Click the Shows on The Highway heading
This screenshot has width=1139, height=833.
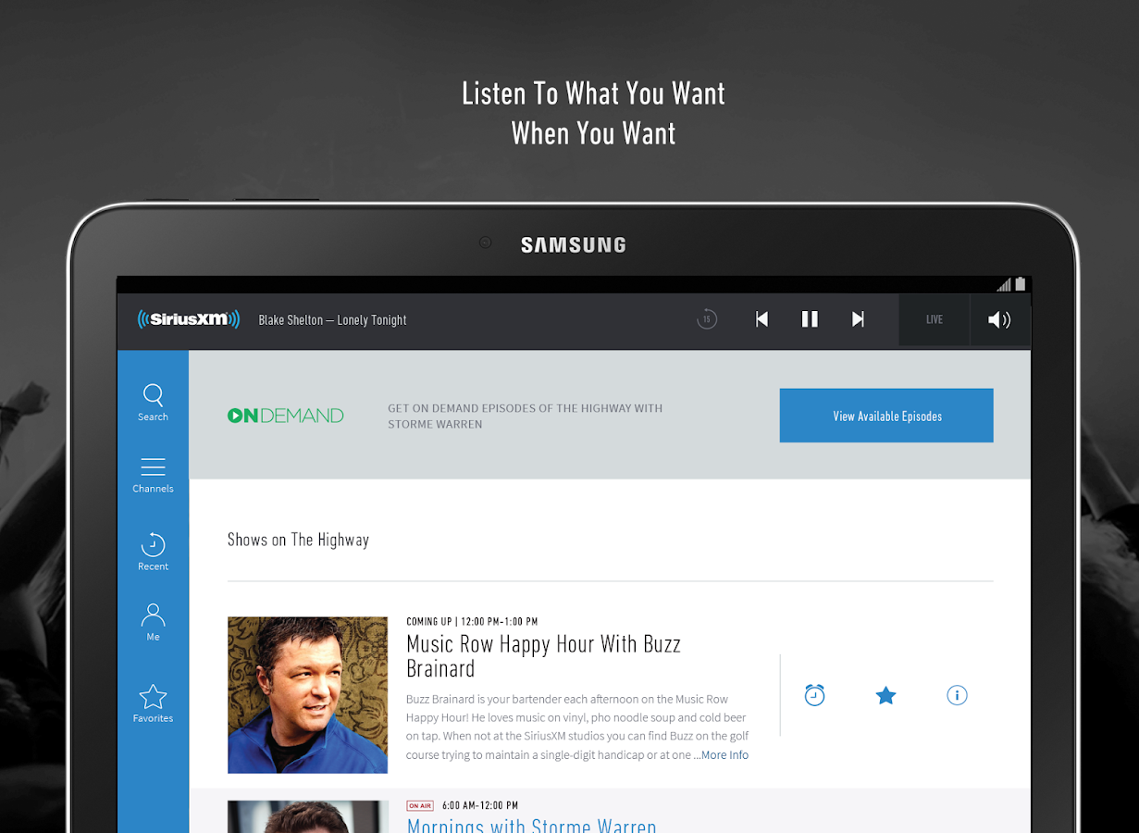(298, 540)
